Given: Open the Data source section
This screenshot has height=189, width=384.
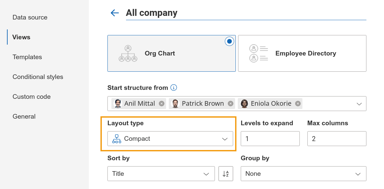Looking at the screenshot, I should point(30,17).
